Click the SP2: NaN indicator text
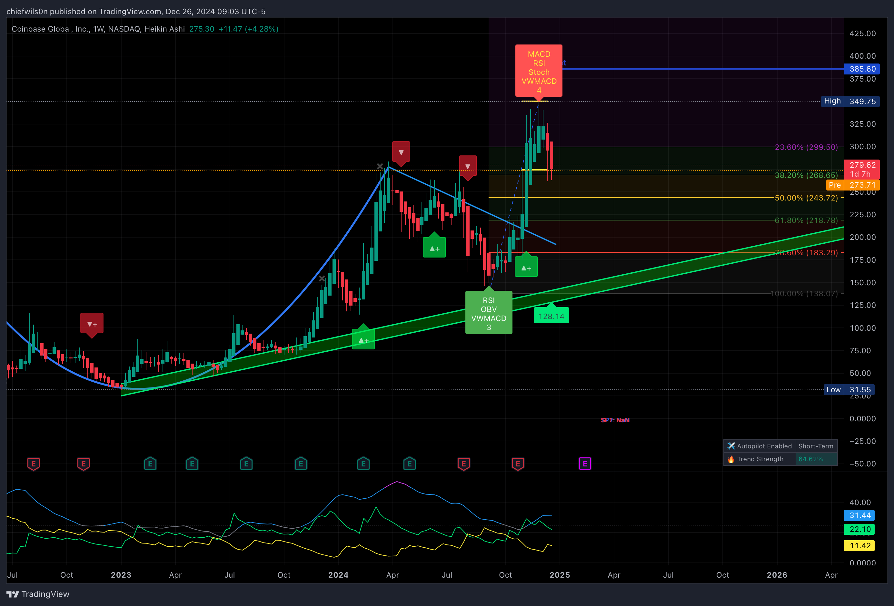Image resolution: width=894 pixels, height=606 pixels. (615, 420)
